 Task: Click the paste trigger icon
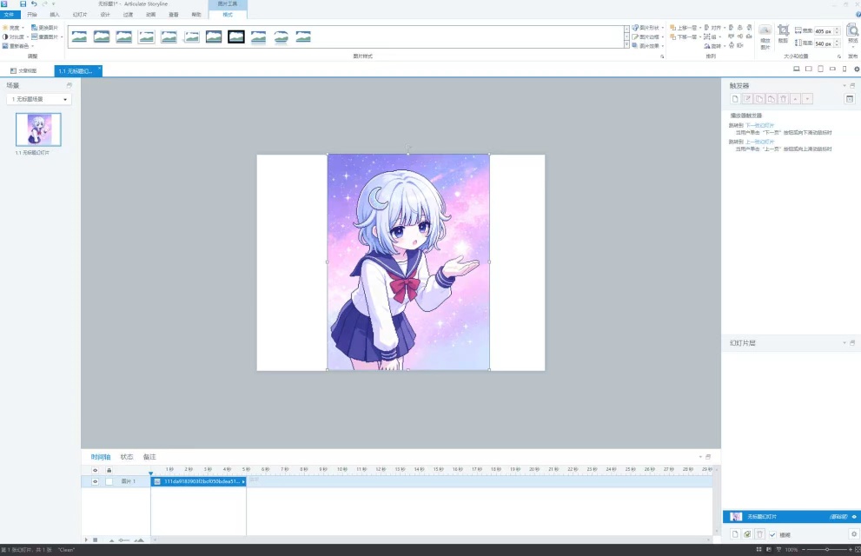tap(772, 99)
